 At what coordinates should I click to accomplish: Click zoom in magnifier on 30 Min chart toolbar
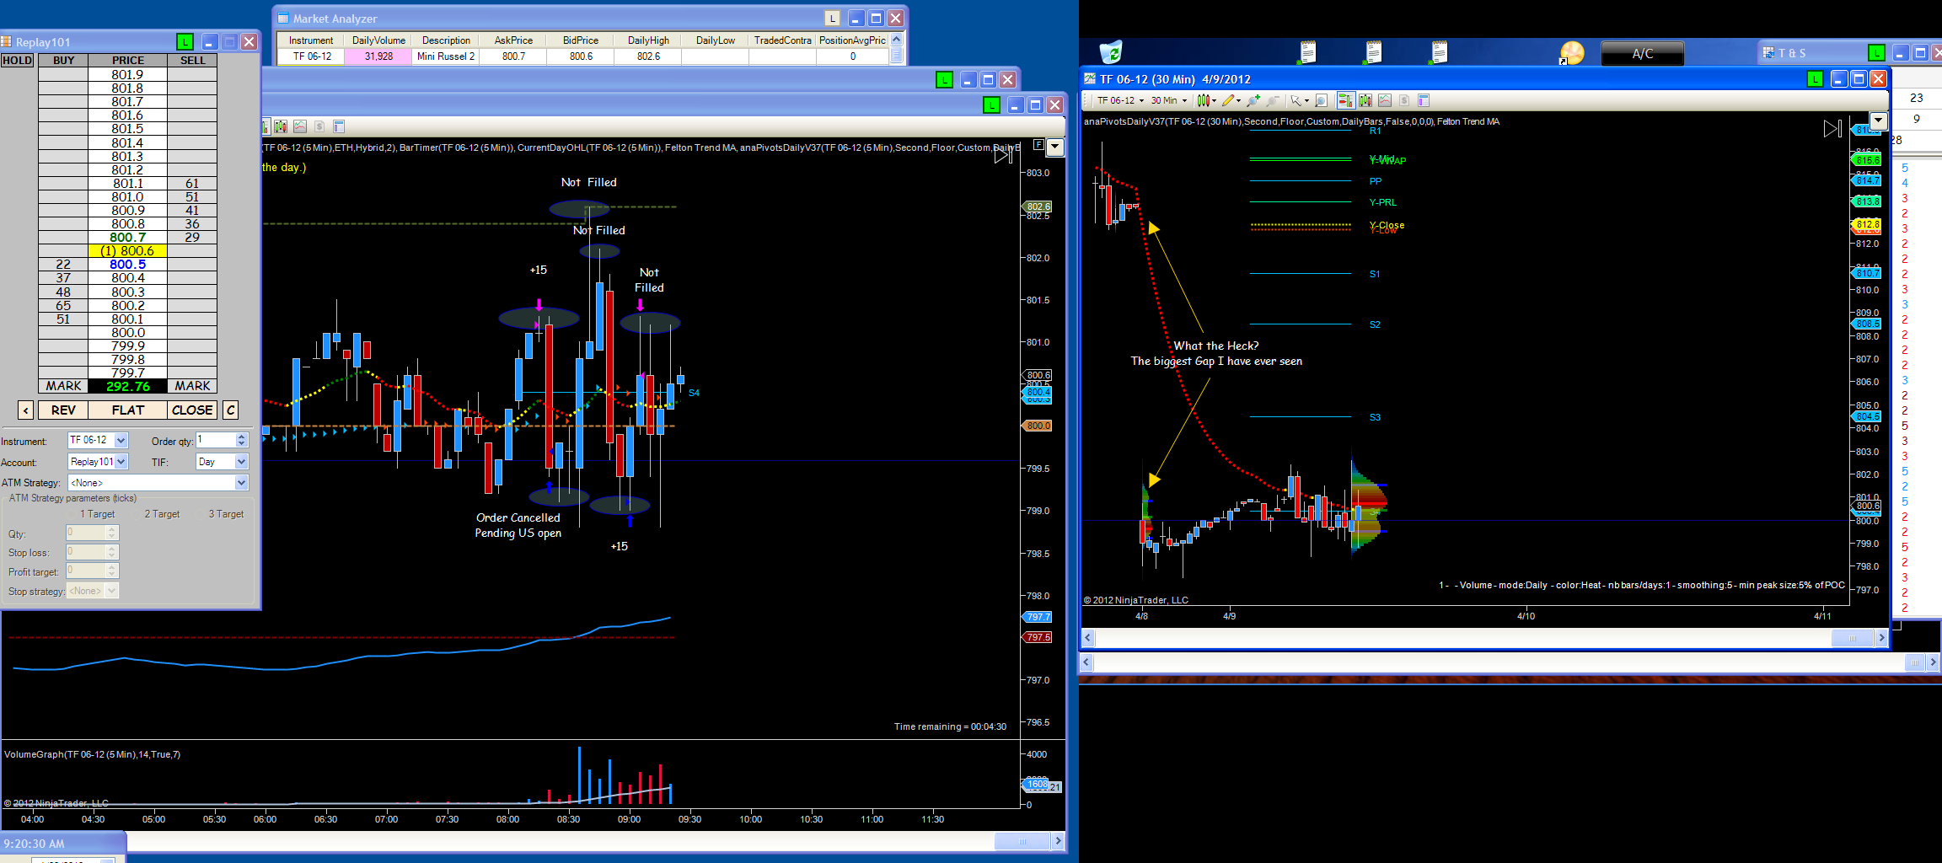(x=1253, y=100)
